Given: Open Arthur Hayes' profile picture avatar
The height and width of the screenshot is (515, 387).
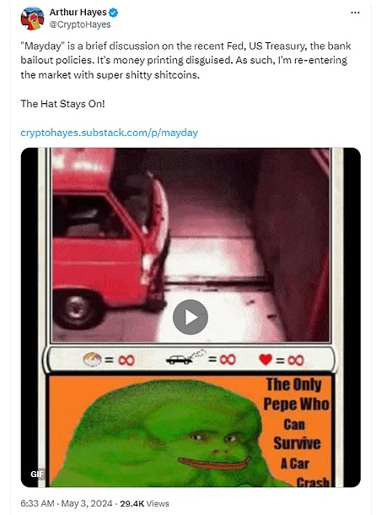Looking at the screenshot, I should [32, 19].
